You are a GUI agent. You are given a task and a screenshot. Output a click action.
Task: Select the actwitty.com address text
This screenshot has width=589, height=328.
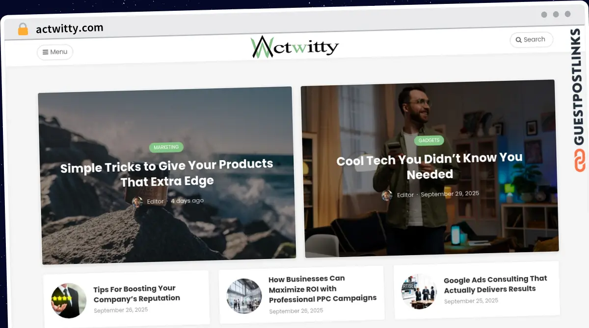70,28
